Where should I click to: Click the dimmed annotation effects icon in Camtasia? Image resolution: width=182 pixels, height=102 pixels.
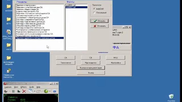(38, 91)
